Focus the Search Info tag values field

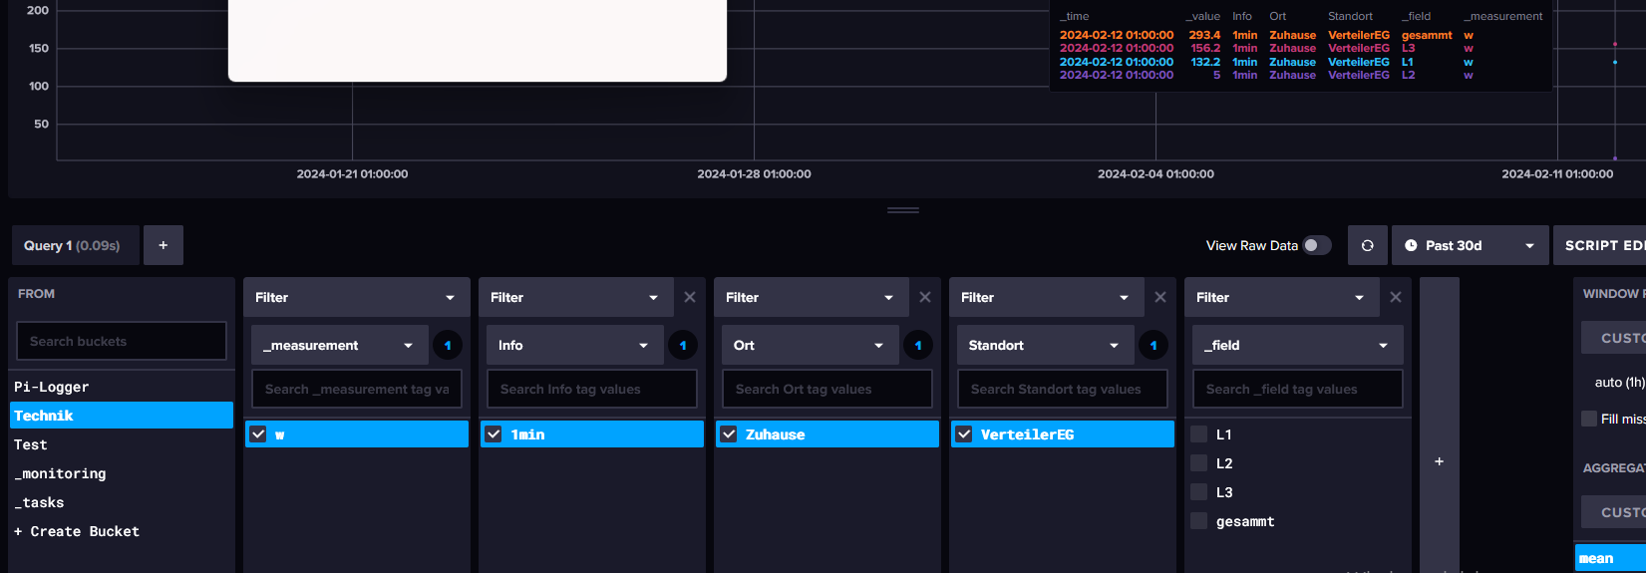(x=592, y=389)
